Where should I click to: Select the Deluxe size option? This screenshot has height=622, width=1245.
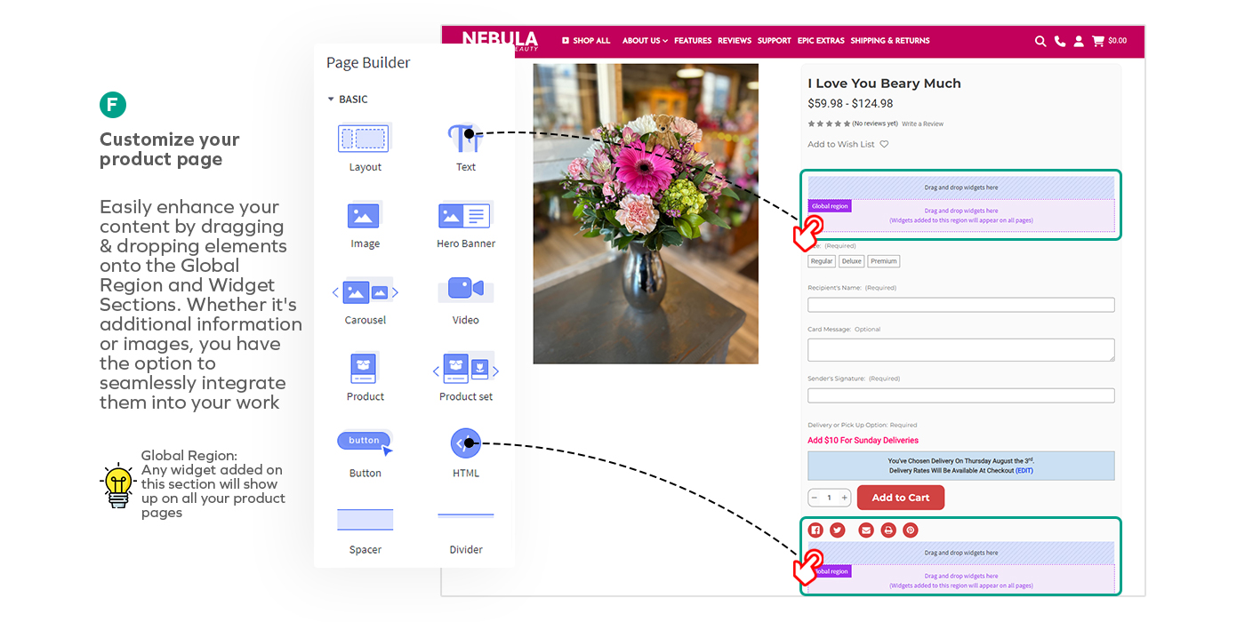(x=851, y=260)
